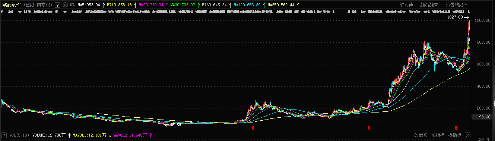Close the VOL indicator panel
This screenshot has height=141, width=495.
(x=468, y=135)
